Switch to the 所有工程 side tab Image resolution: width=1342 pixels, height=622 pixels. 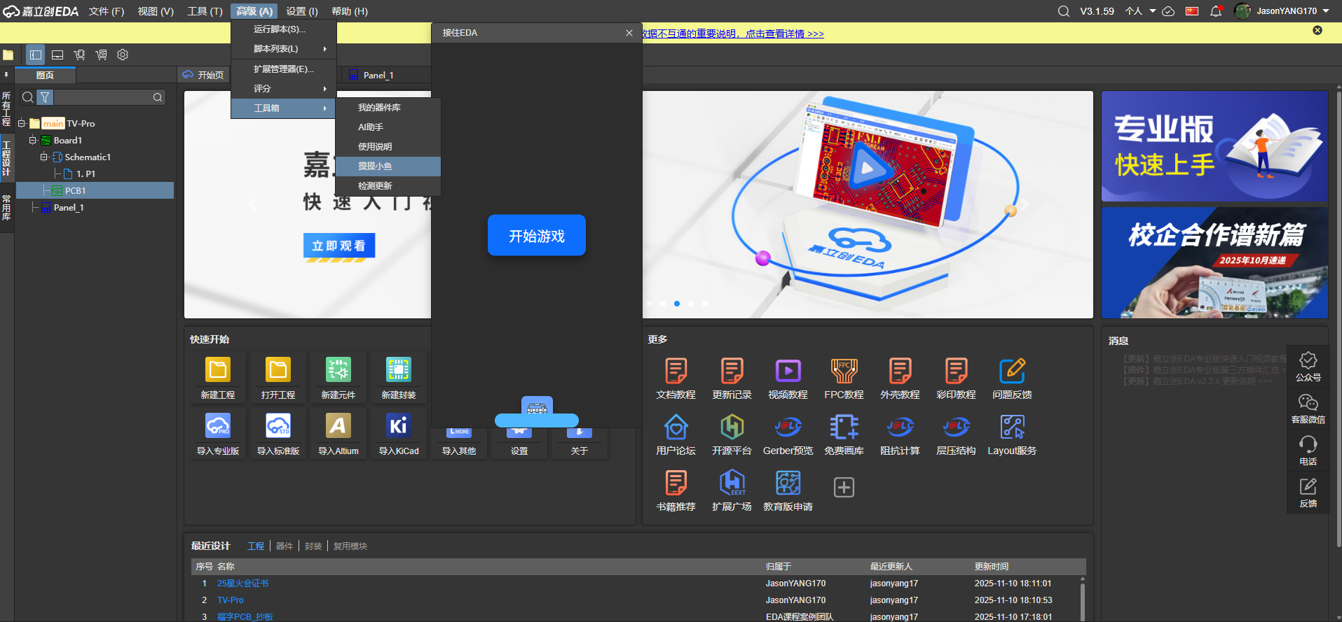(x=6, y=108)
